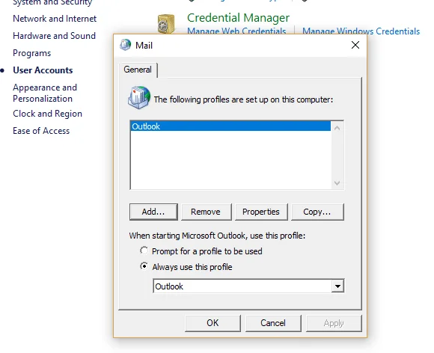Viewport: 434px width, 353px height.
Task: Open Credential Manager heading link
Action: (x=238, y=18)
